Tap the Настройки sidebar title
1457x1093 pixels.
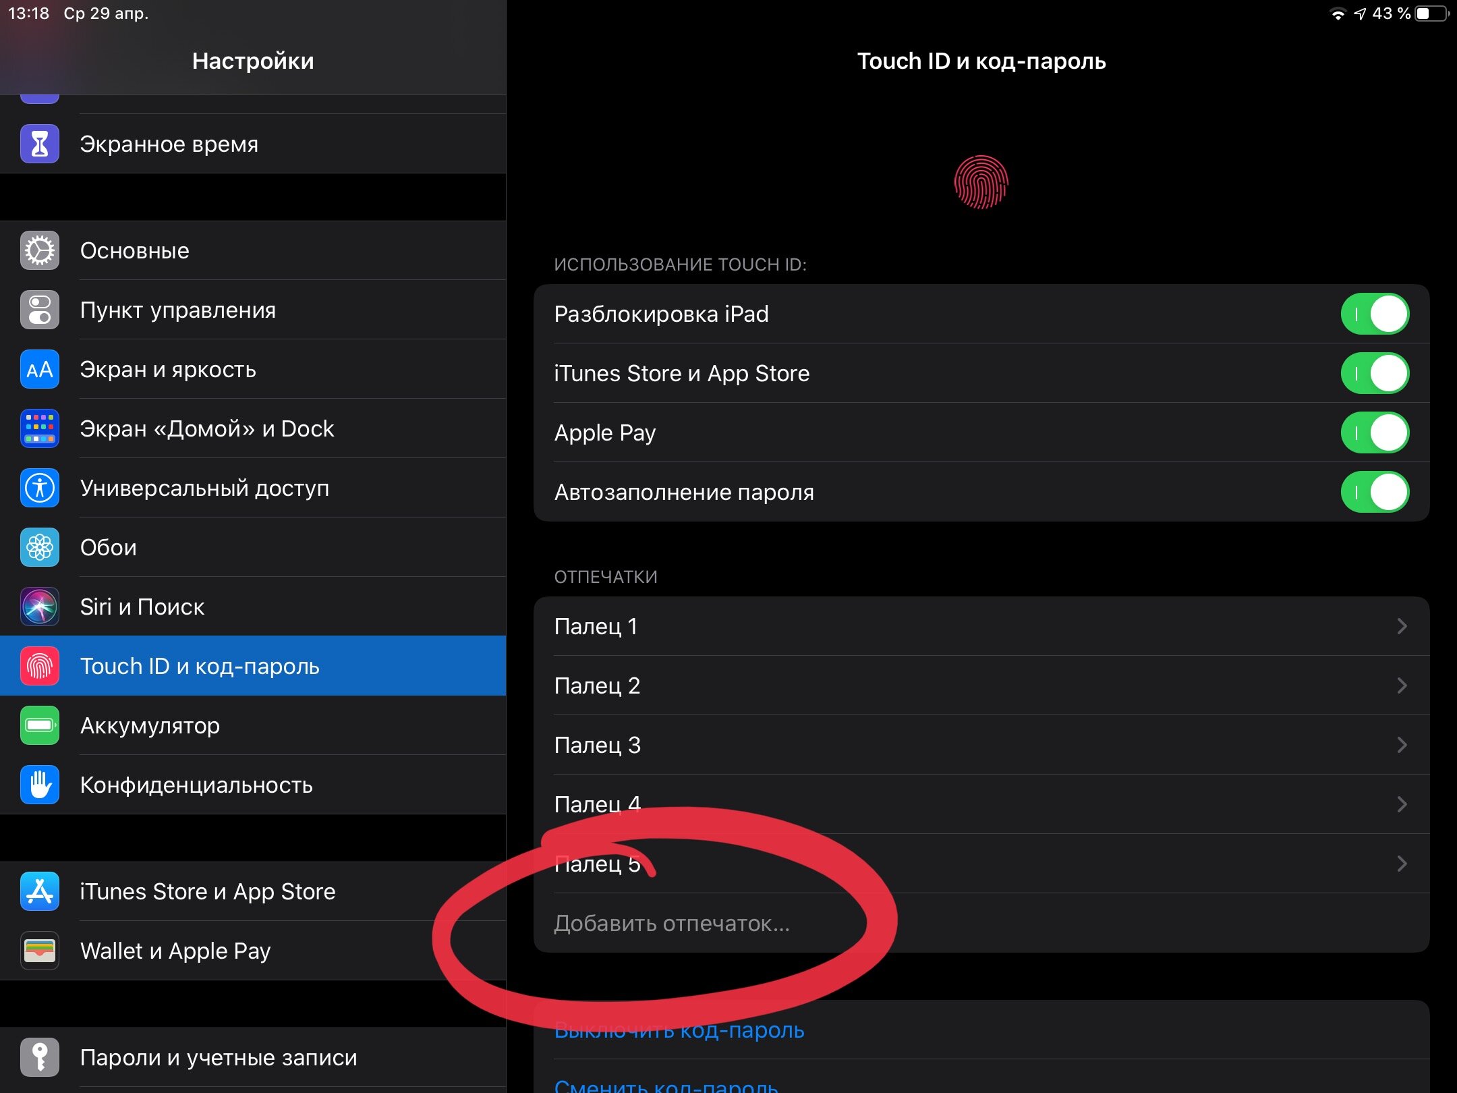point(253,61)
